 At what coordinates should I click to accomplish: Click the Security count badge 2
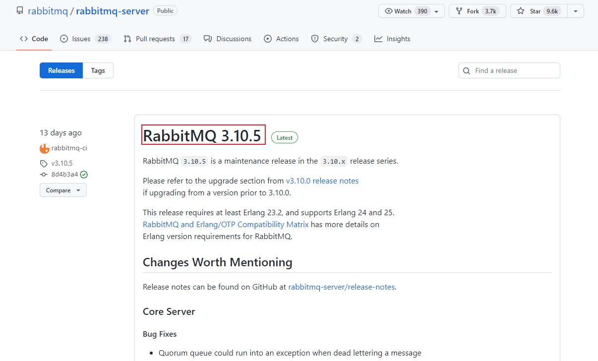[x=357, y=39]
